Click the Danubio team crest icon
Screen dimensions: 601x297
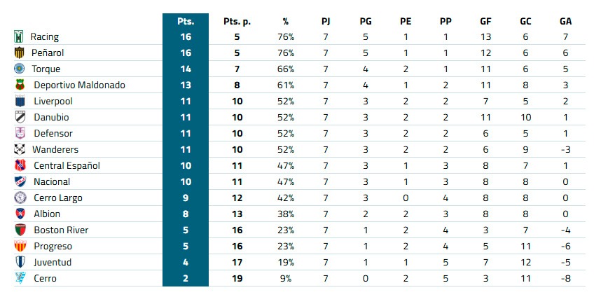click(19, 117)
